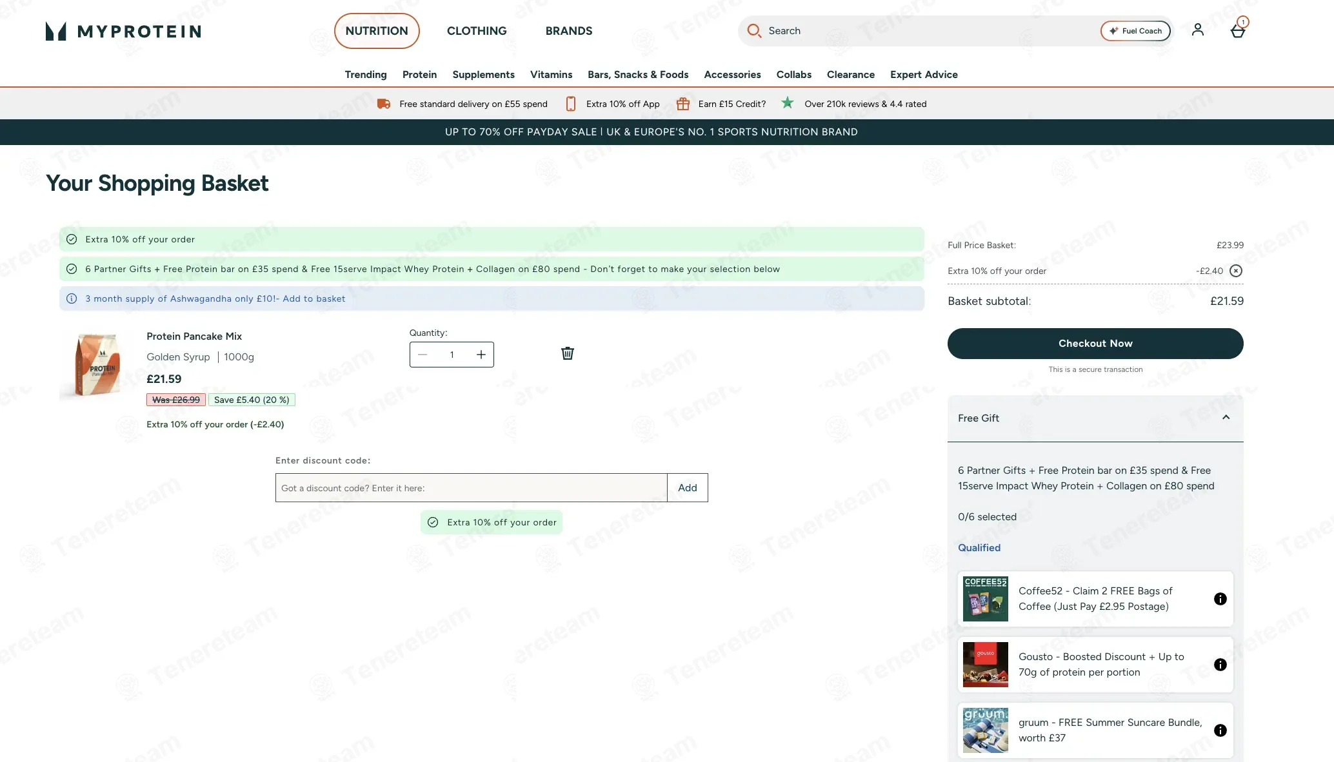Viewport: 1334px width, 762px height.
Task: Open the Collabs menu
Action: pyautogui.click(x=793, y=75)
